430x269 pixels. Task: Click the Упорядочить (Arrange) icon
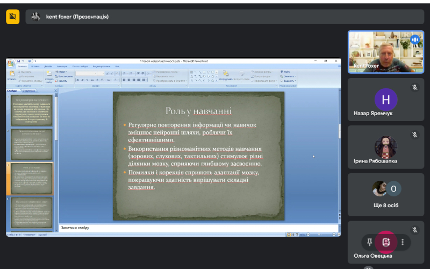coord(226,74)
